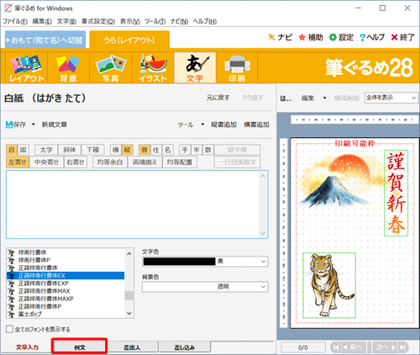Click the 終了 red X exit
Viewport: 420px width, 355px height.
point(394,37)
